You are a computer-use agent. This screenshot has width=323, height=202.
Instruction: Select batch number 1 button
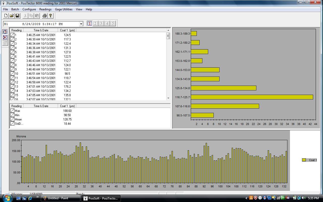coord(90,23)
